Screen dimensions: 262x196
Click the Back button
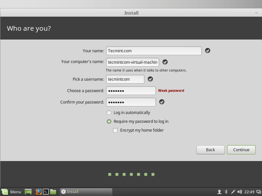pos(210,150)
